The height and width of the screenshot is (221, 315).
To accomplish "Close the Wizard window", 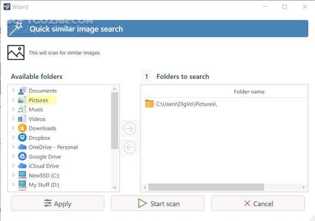I will (x=305, y=7).
